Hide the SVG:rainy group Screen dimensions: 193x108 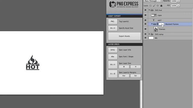coord(145,34)
